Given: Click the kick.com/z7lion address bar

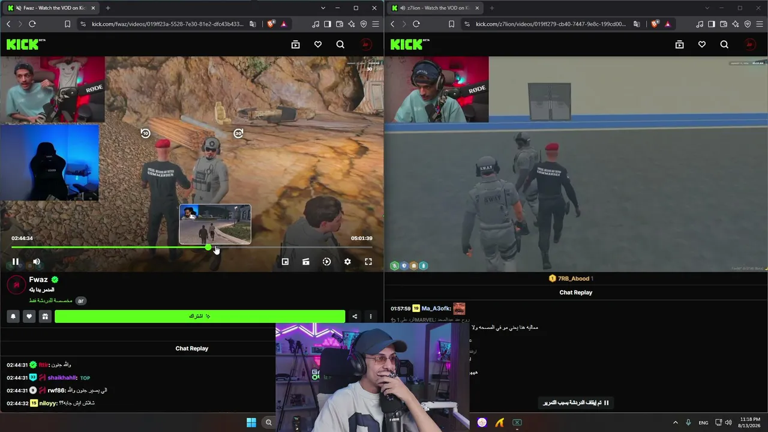Looking at the screenshot, I should (x=551, y=24).
